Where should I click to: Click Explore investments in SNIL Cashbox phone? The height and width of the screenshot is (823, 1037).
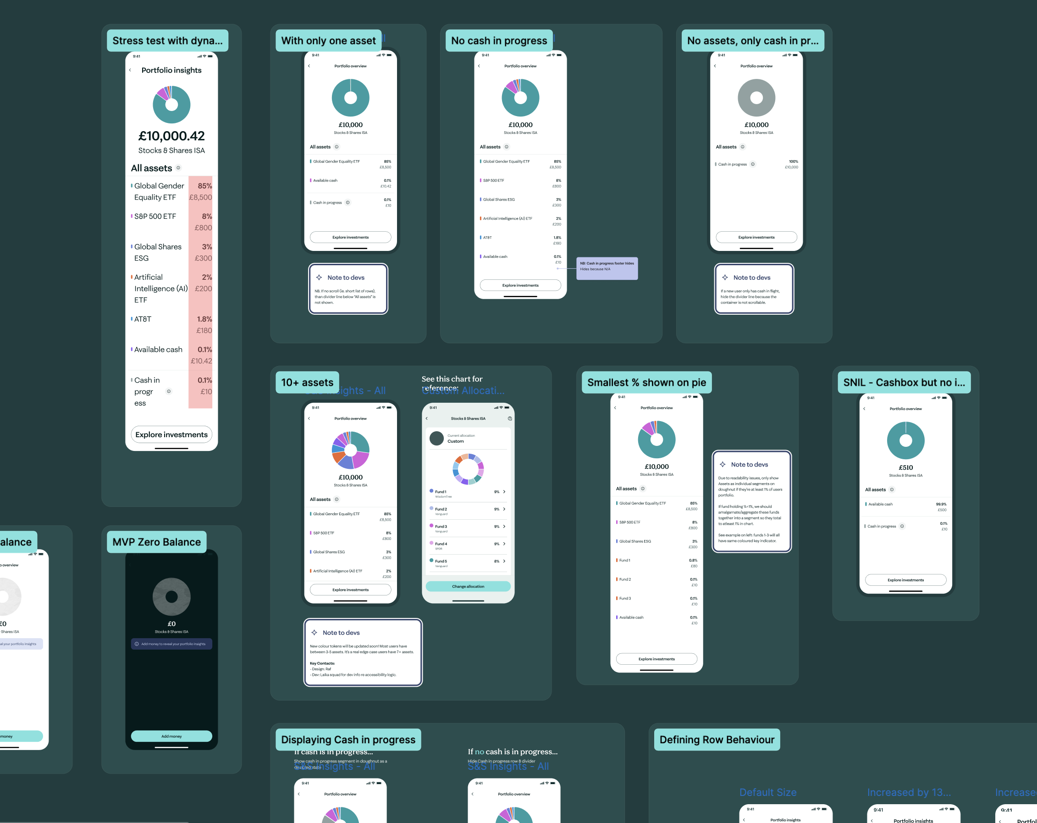[x=906, y=580]
